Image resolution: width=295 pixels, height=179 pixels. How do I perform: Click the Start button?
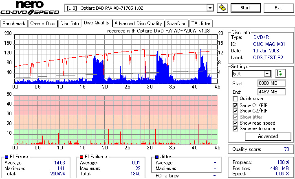coord(246,8)
